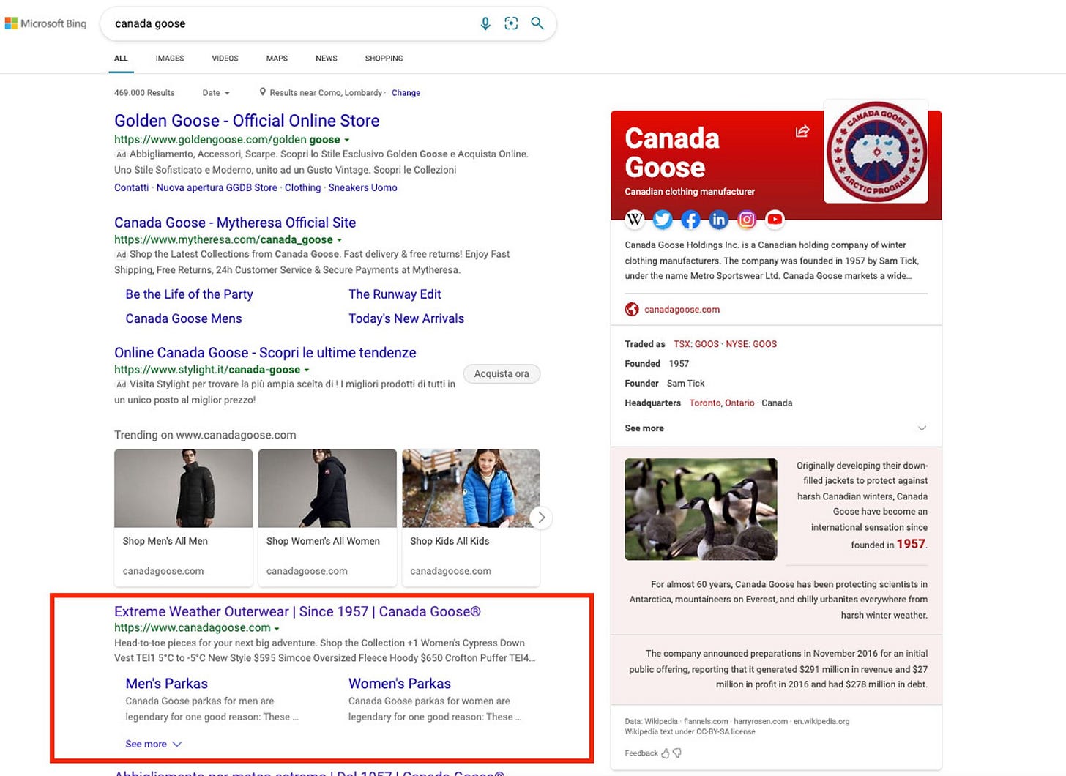Open Canada Goose Instagram icon
The width and height of the screenshot is (1066, 776).
(x=746, y=219)
